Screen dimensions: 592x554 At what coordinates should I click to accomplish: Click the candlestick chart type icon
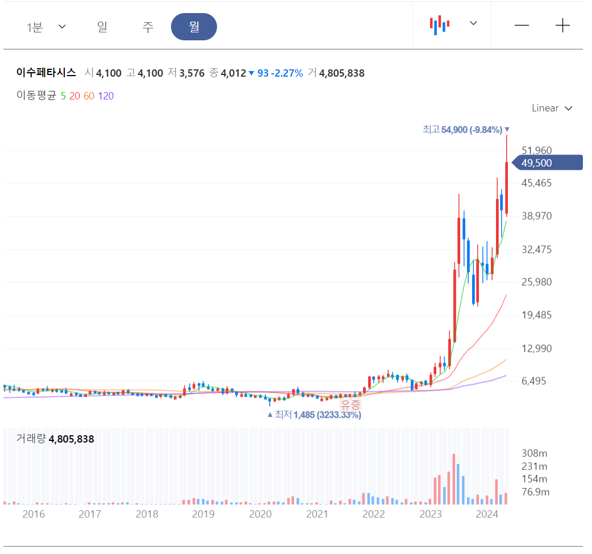point(440,25)
